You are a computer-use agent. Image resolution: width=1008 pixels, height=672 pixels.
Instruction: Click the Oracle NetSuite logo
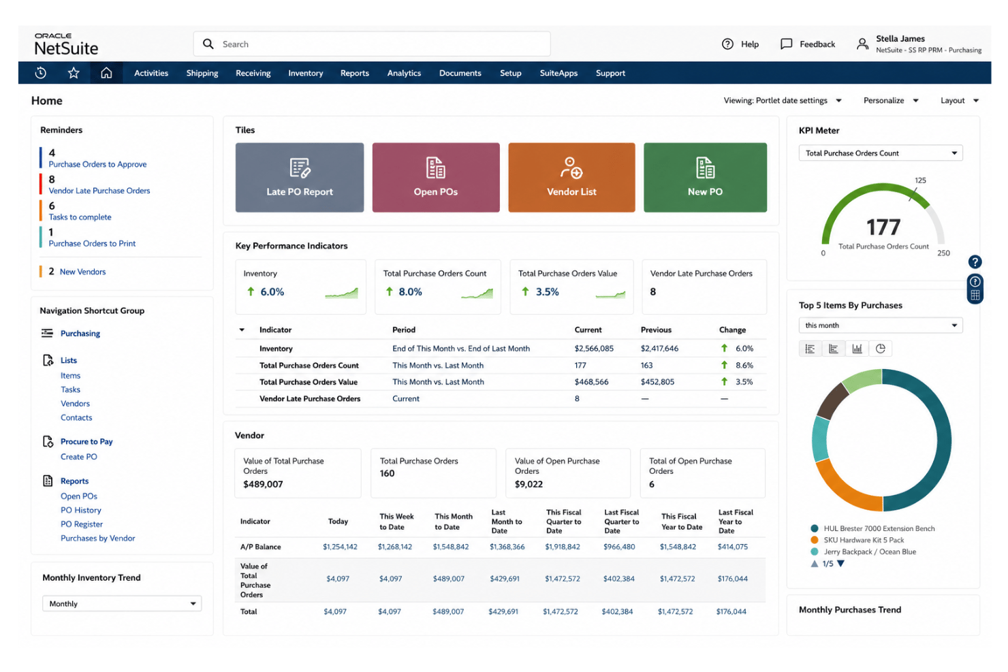point(66,44)
